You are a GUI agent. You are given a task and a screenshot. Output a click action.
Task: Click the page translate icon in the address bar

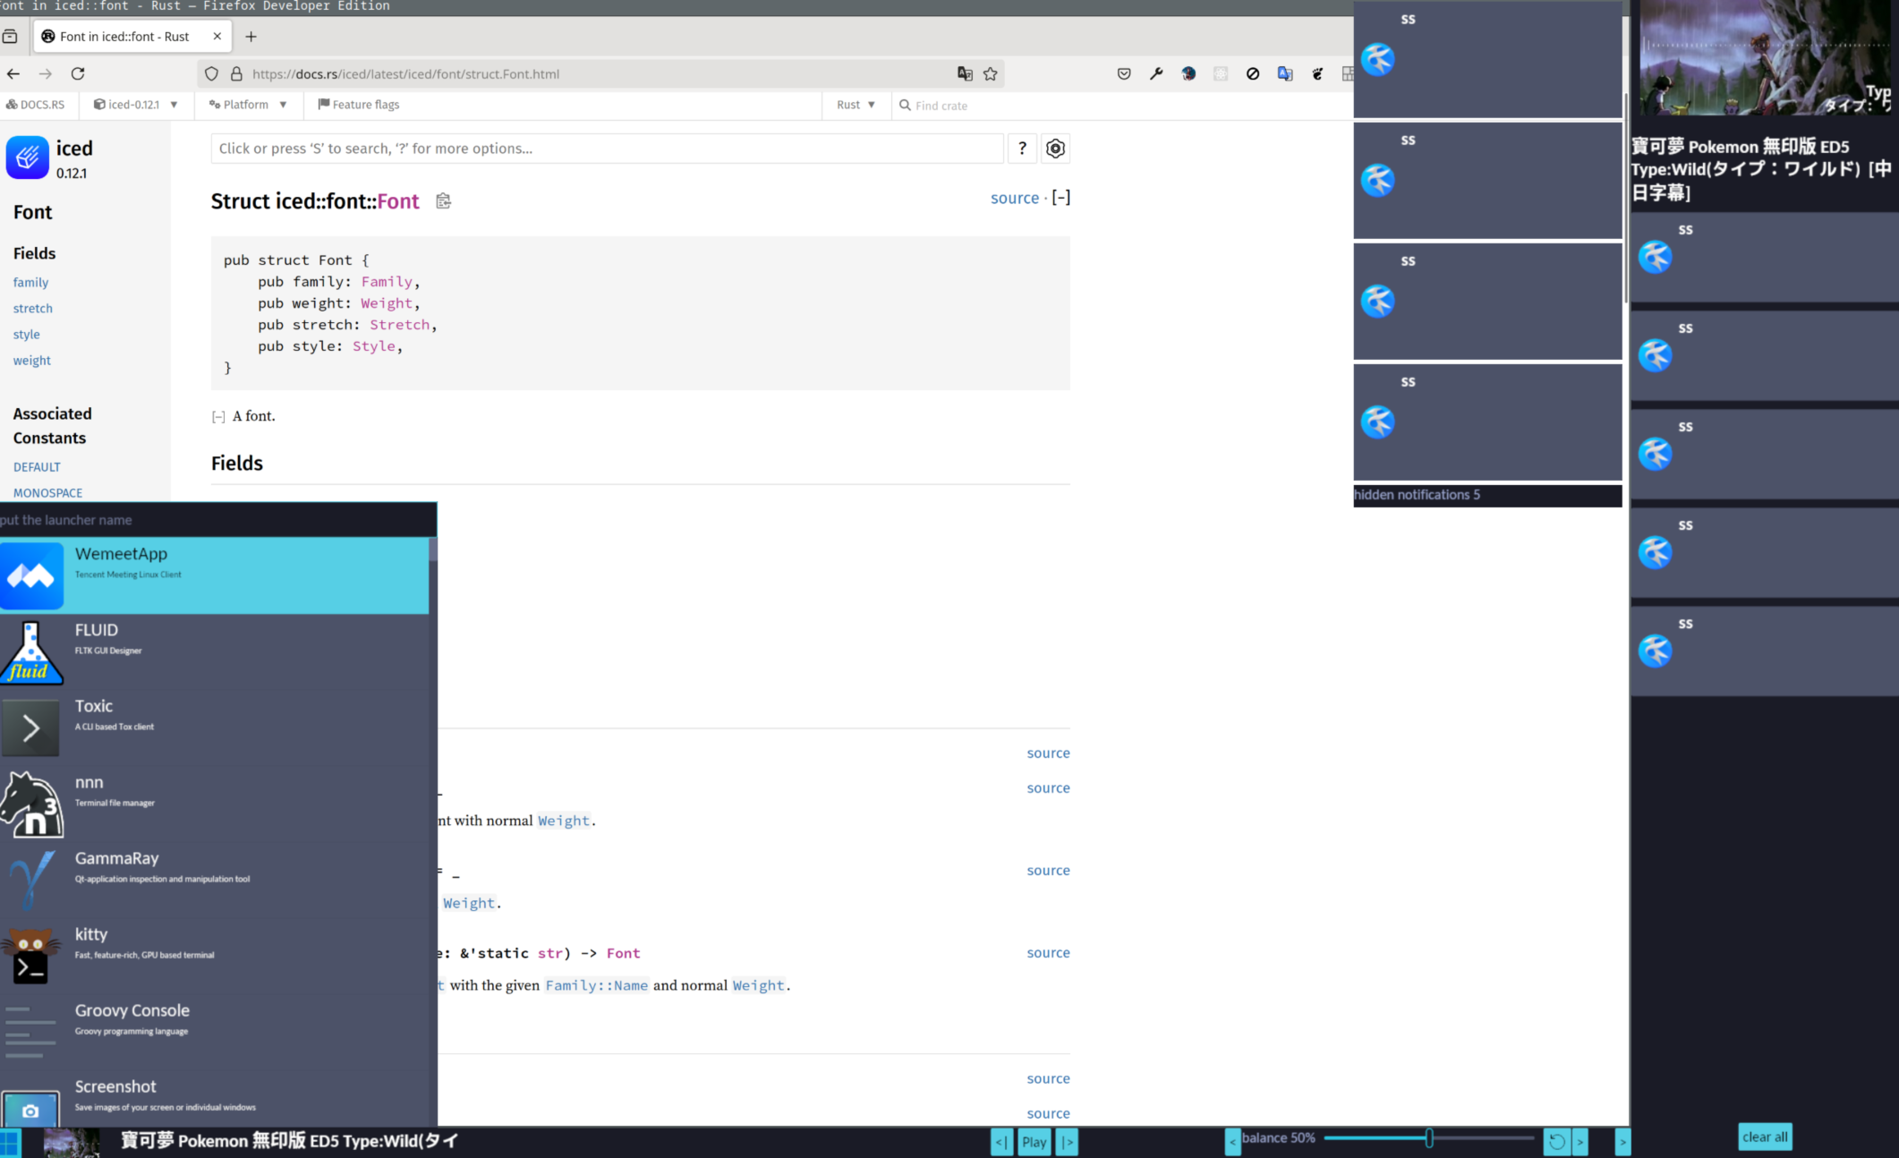965,74
